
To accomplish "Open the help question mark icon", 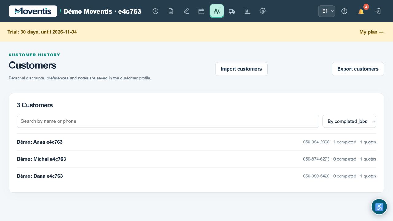I will point(344,11).
